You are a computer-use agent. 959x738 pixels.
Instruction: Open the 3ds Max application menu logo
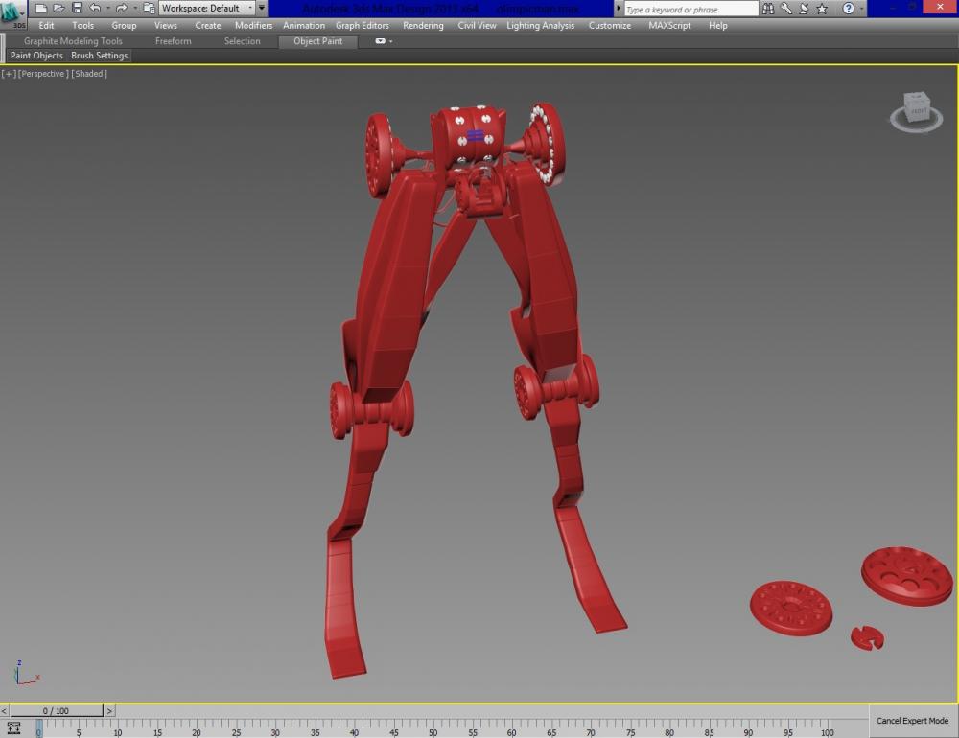coord(13,15)
